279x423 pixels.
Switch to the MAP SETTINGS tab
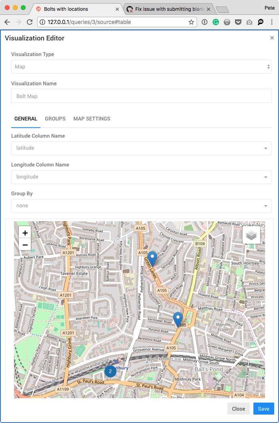tap(92, 119)
